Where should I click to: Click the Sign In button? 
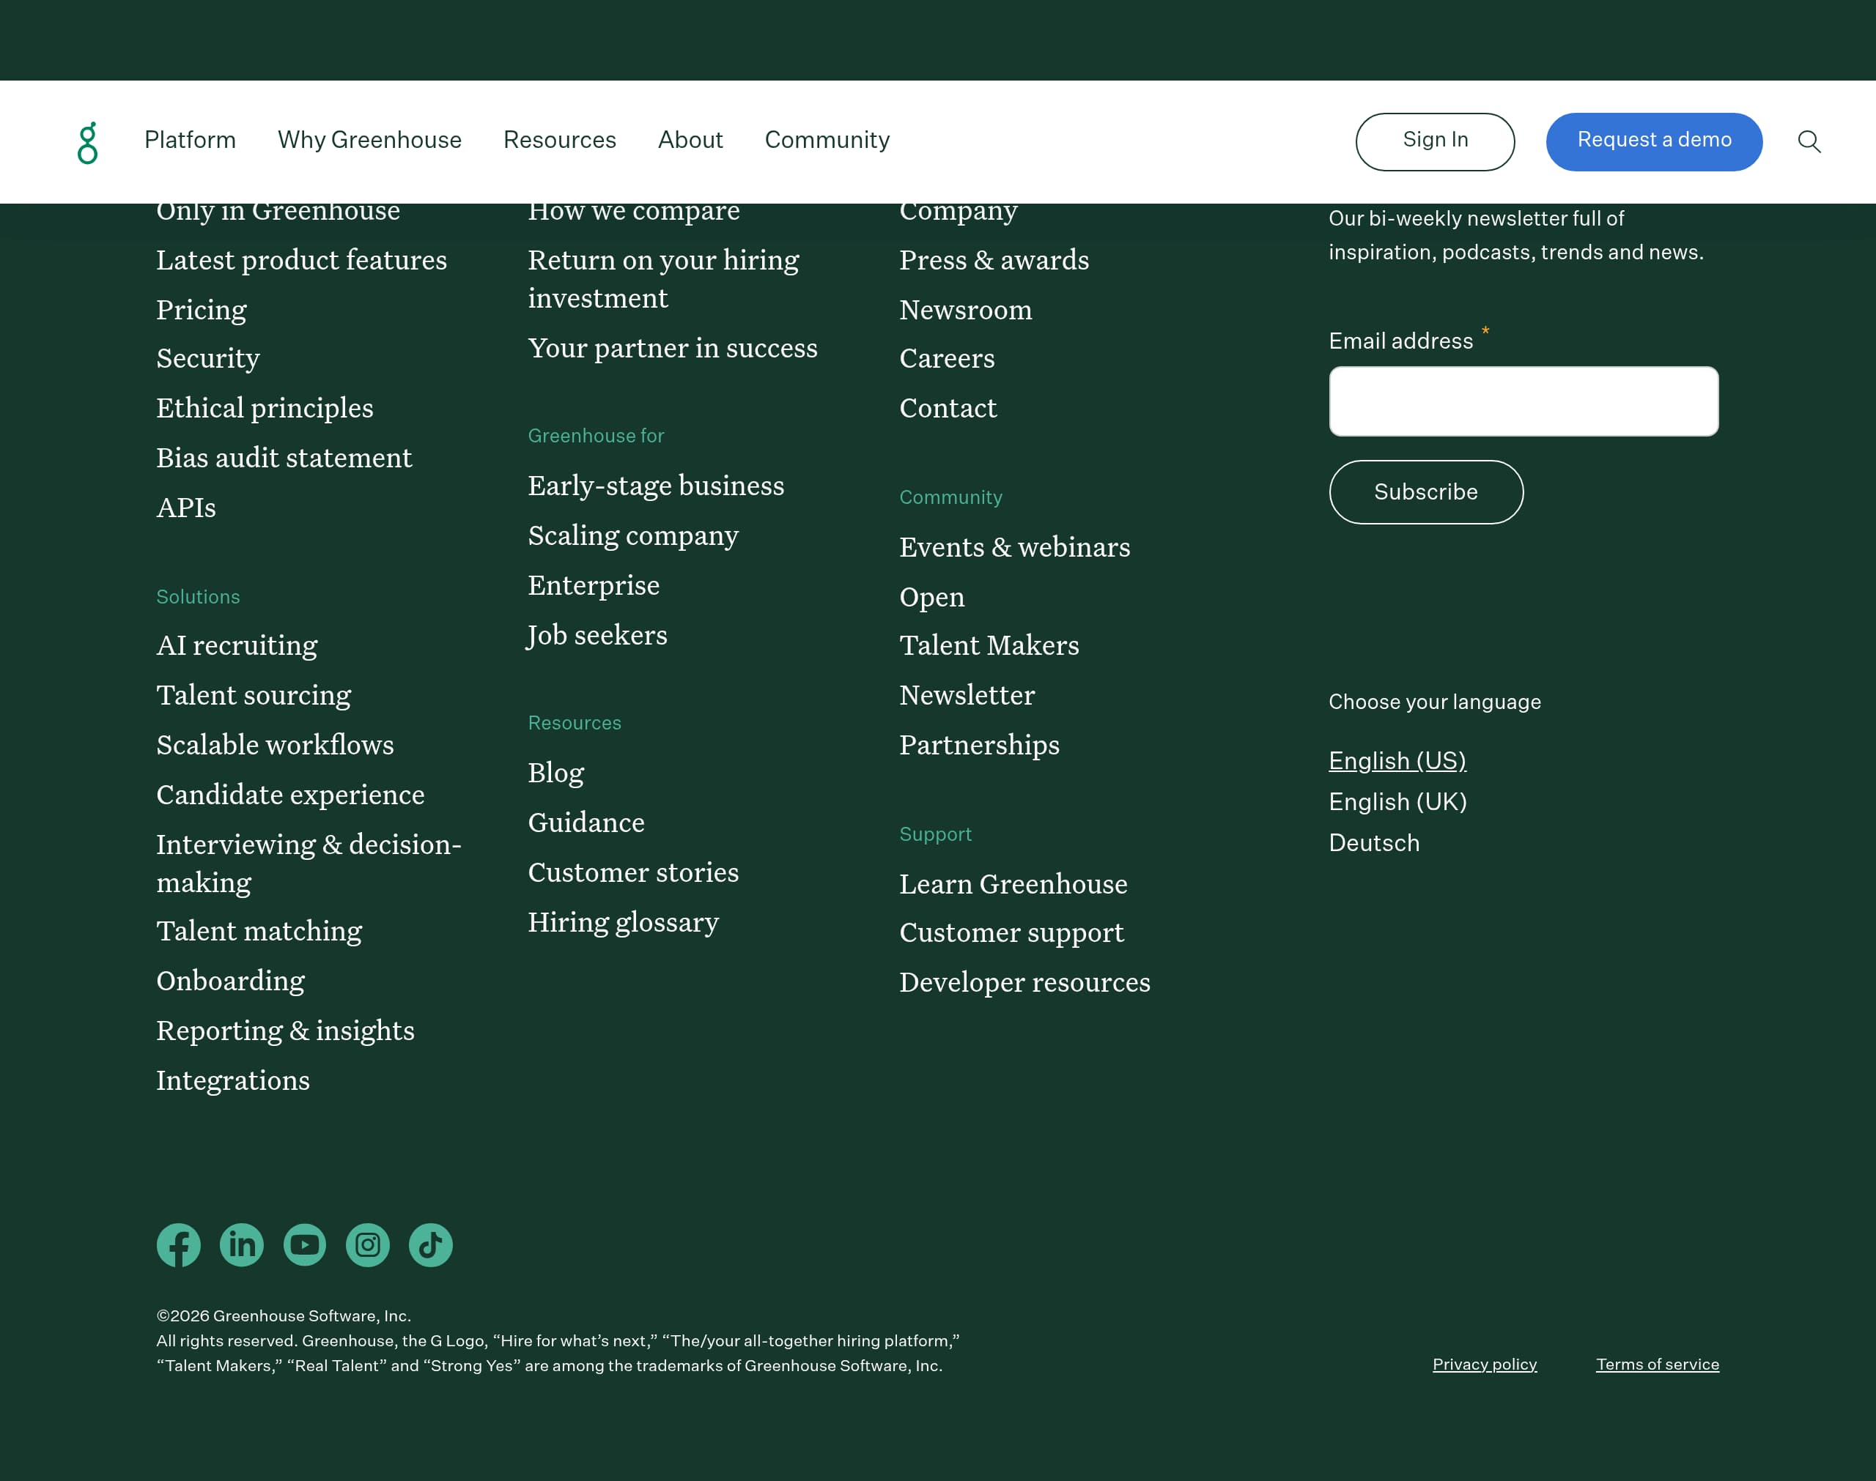coord(1435,141)
